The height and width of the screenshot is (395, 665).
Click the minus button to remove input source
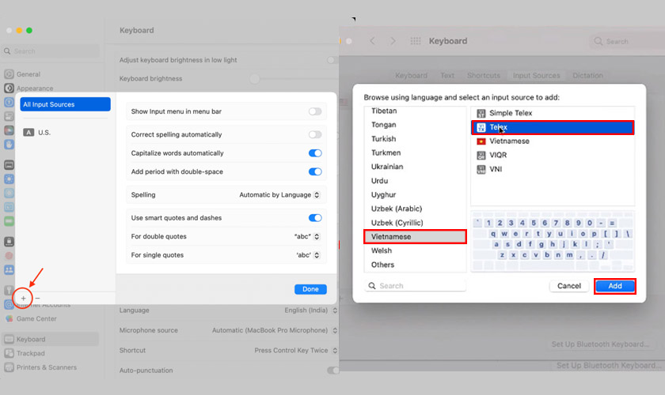(37, 299)
